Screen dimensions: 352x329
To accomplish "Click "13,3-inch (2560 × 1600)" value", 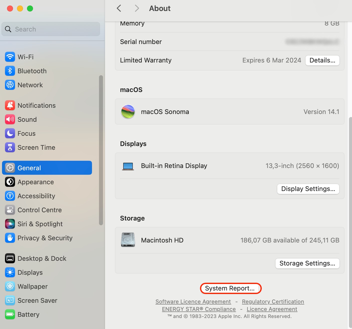I will pyautogui.click(x=302, y=166).
